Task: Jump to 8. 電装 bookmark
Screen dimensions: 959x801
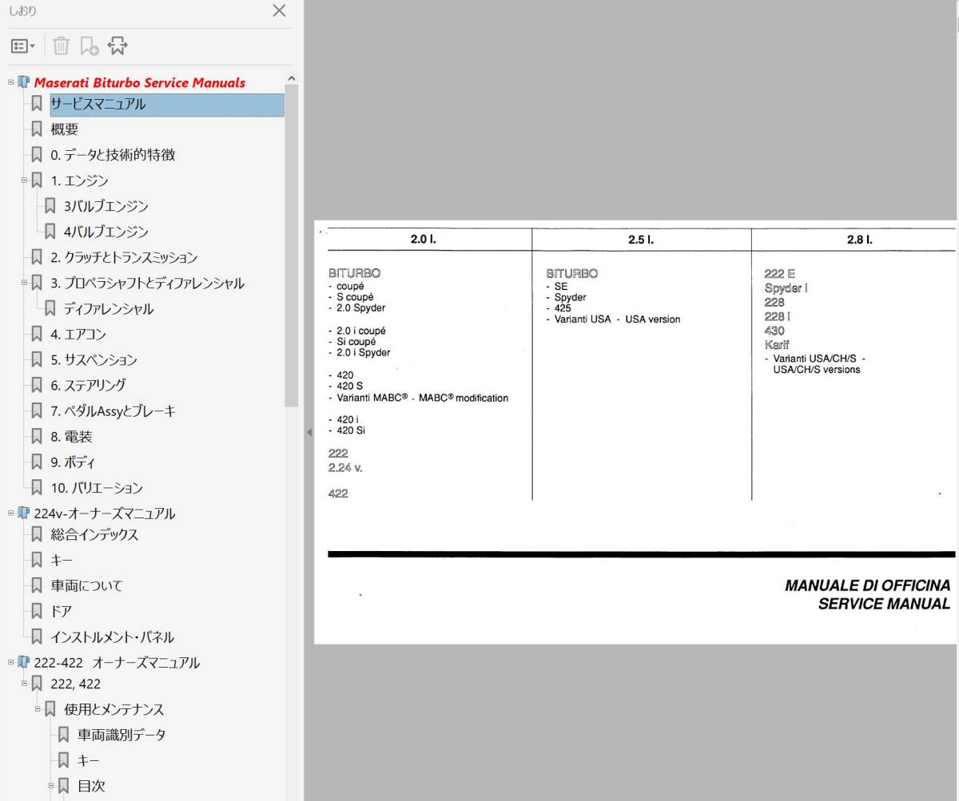Action: (x=71, y=437)
